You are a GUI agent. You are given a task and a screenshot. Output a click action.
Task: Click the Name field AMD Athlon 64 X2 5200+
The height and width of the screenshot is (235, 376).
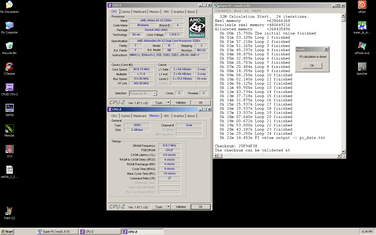click(156, 20)
